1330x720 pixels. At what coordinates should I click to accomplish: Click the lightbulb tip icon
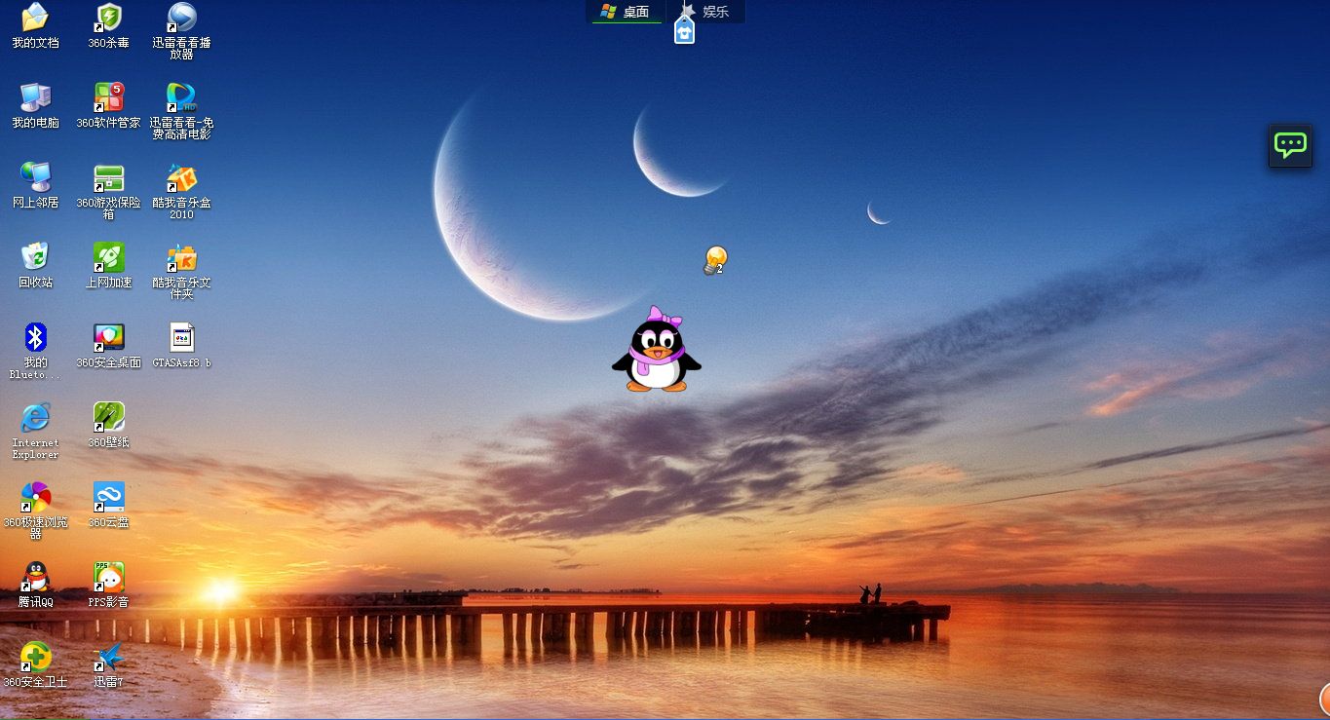click(x=716, y=260)
